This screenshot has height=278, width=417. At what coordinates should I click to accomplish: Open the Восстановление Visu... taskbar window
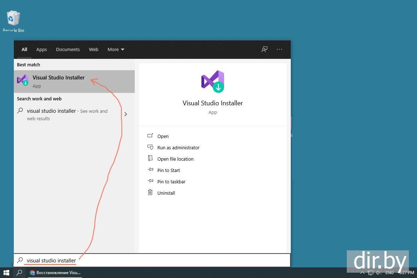(x=55, y=273)
